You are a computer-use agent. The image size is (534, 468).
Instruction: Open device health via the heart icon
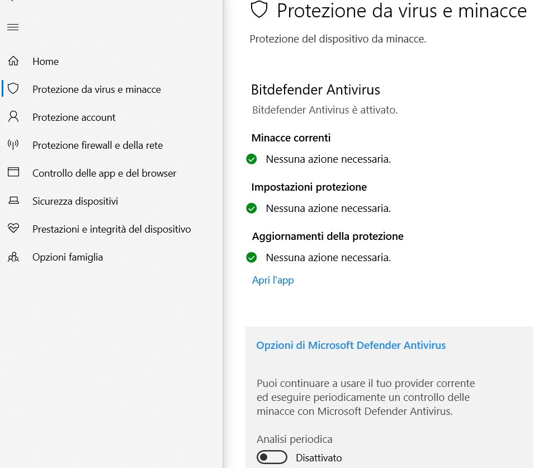click(13, 229)
